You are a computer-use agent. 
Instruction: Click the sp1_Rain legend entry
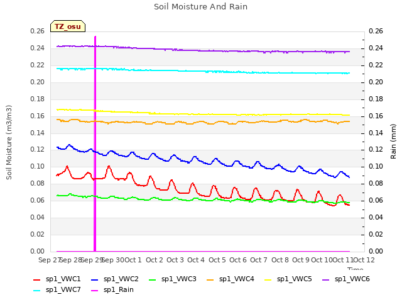(x=112, y=289)
